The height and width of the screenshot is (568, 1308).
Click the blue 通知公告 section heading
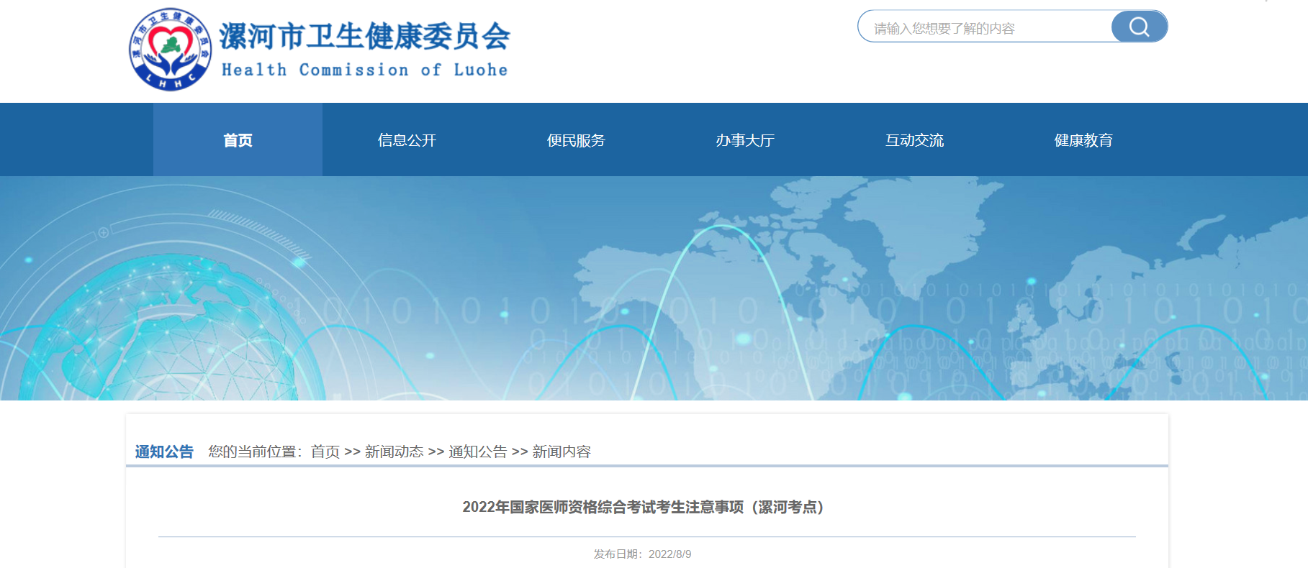(164, 452)
